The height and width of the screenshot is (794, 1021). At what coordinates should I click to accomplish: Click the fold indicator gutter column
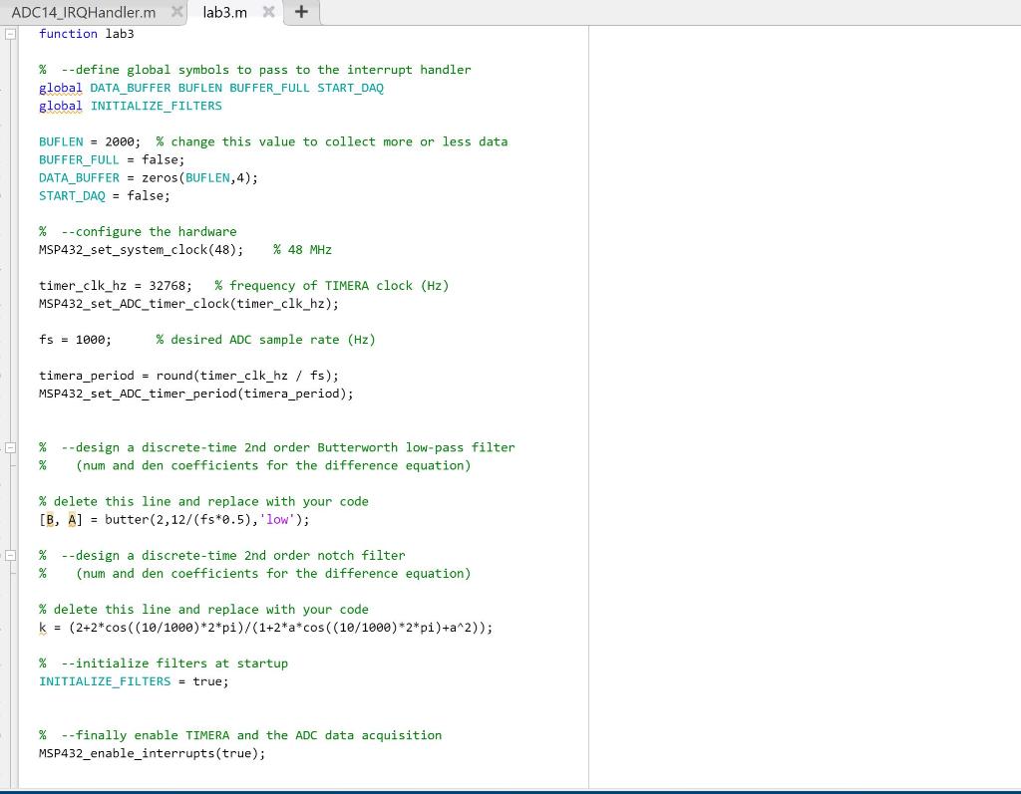click(x=11, y=299)
